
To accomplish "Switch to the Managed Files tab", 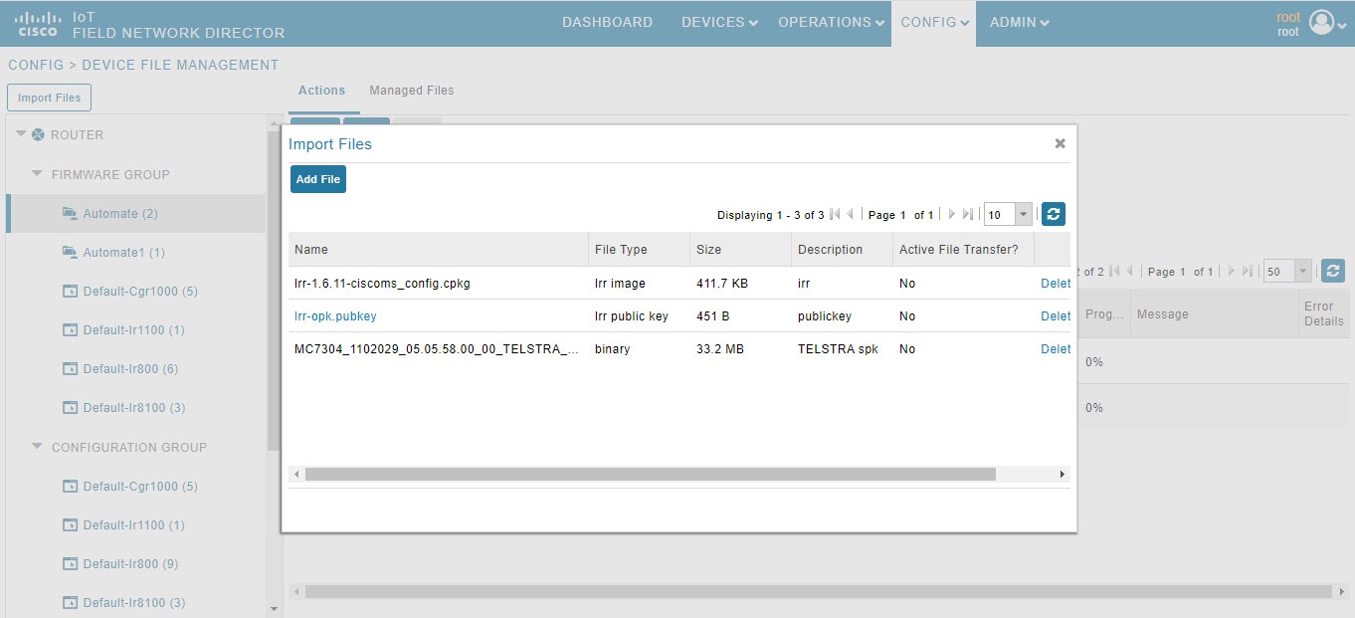I will tap(412, 91).
